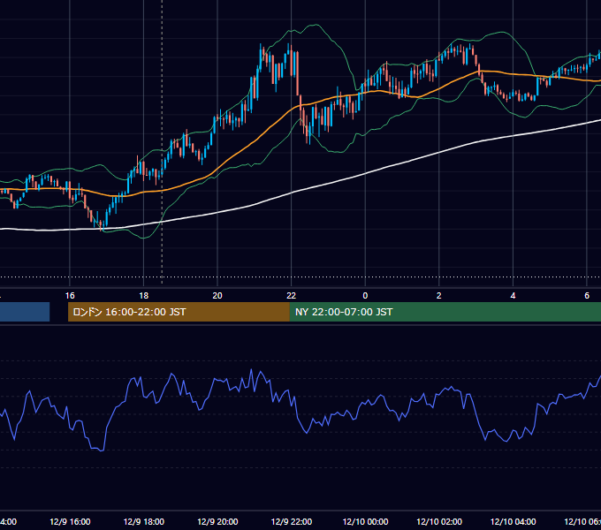Screen dimensions: 601x530
Task: Click the "12/9 20:00" date label
Action: pyautogui.click(x=217, y=521)
